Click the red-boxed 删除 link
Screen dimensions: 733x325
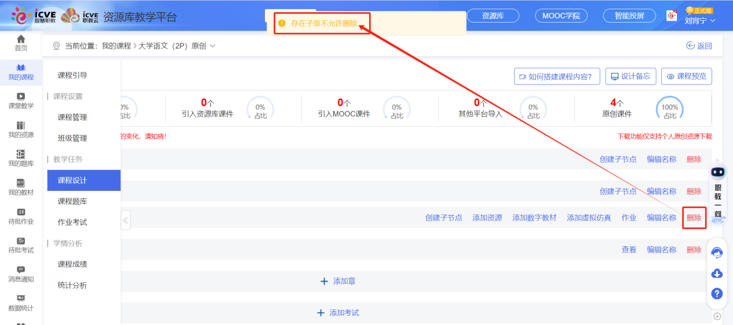coord(694,217)
